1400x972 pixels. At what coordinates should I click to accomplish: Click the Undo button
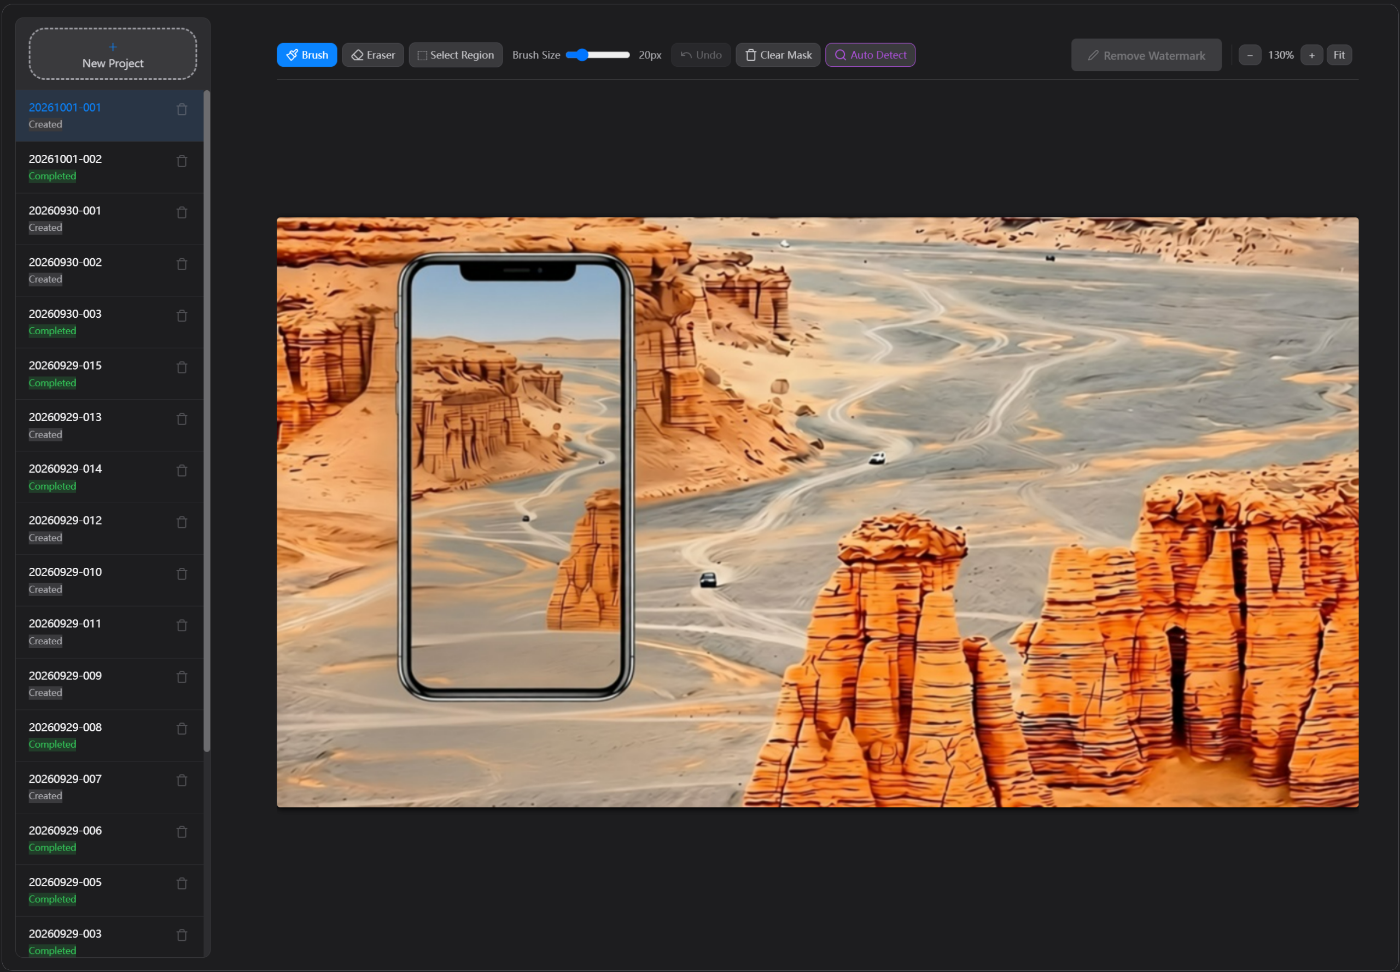pos(701,55)
